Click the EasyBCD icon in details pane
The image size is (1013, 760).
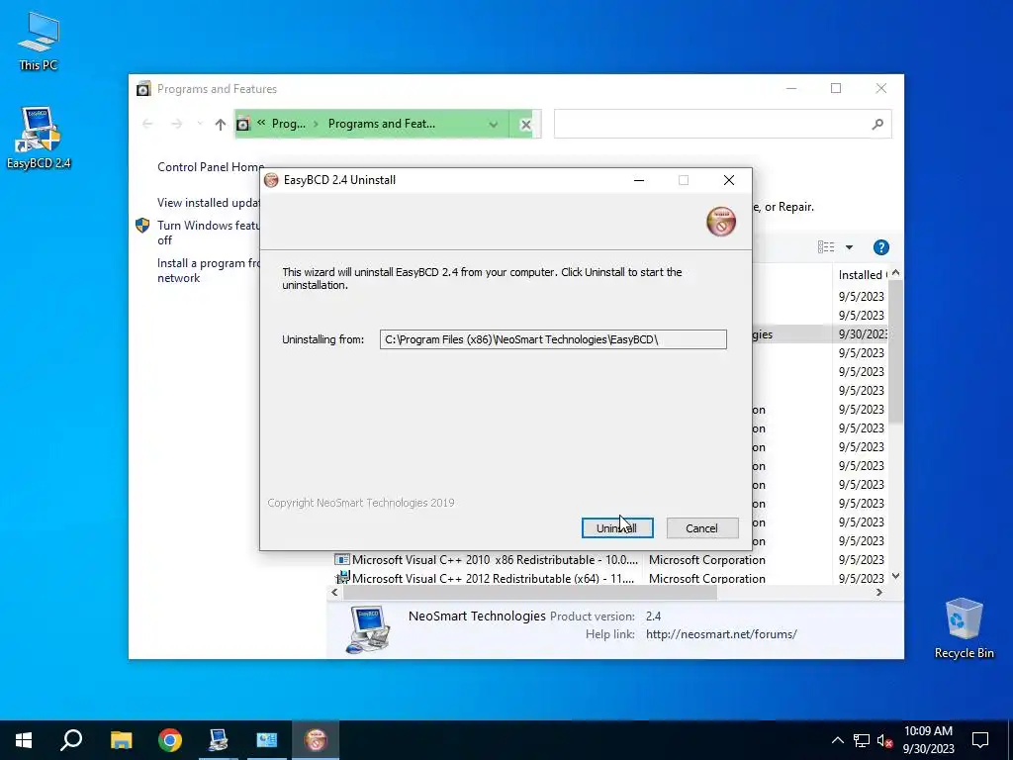pos(368,629)
